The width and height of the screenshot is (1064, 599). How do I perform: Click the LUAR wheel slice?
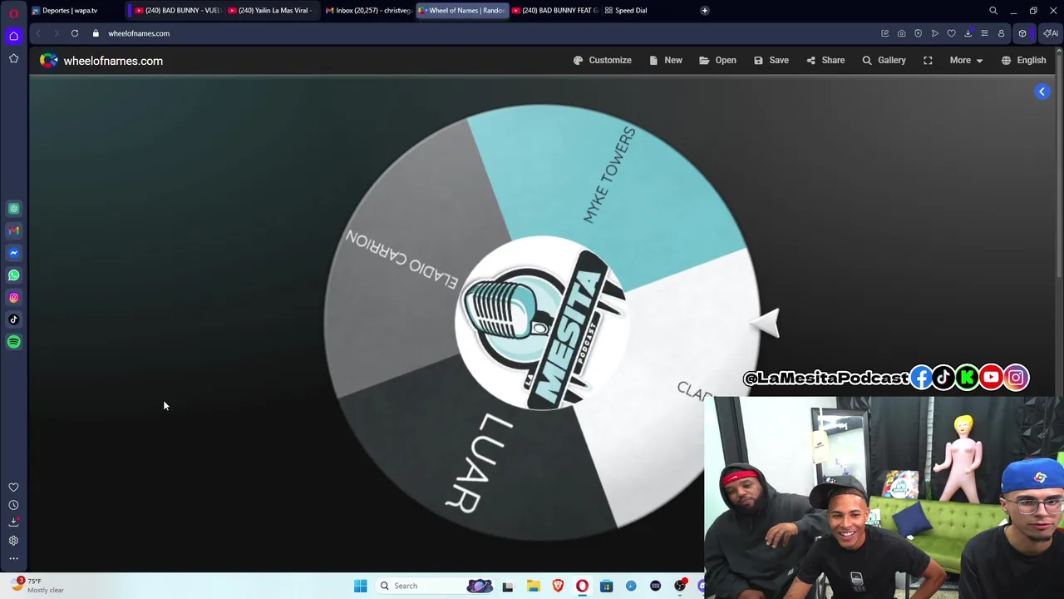tap(478, 462)
